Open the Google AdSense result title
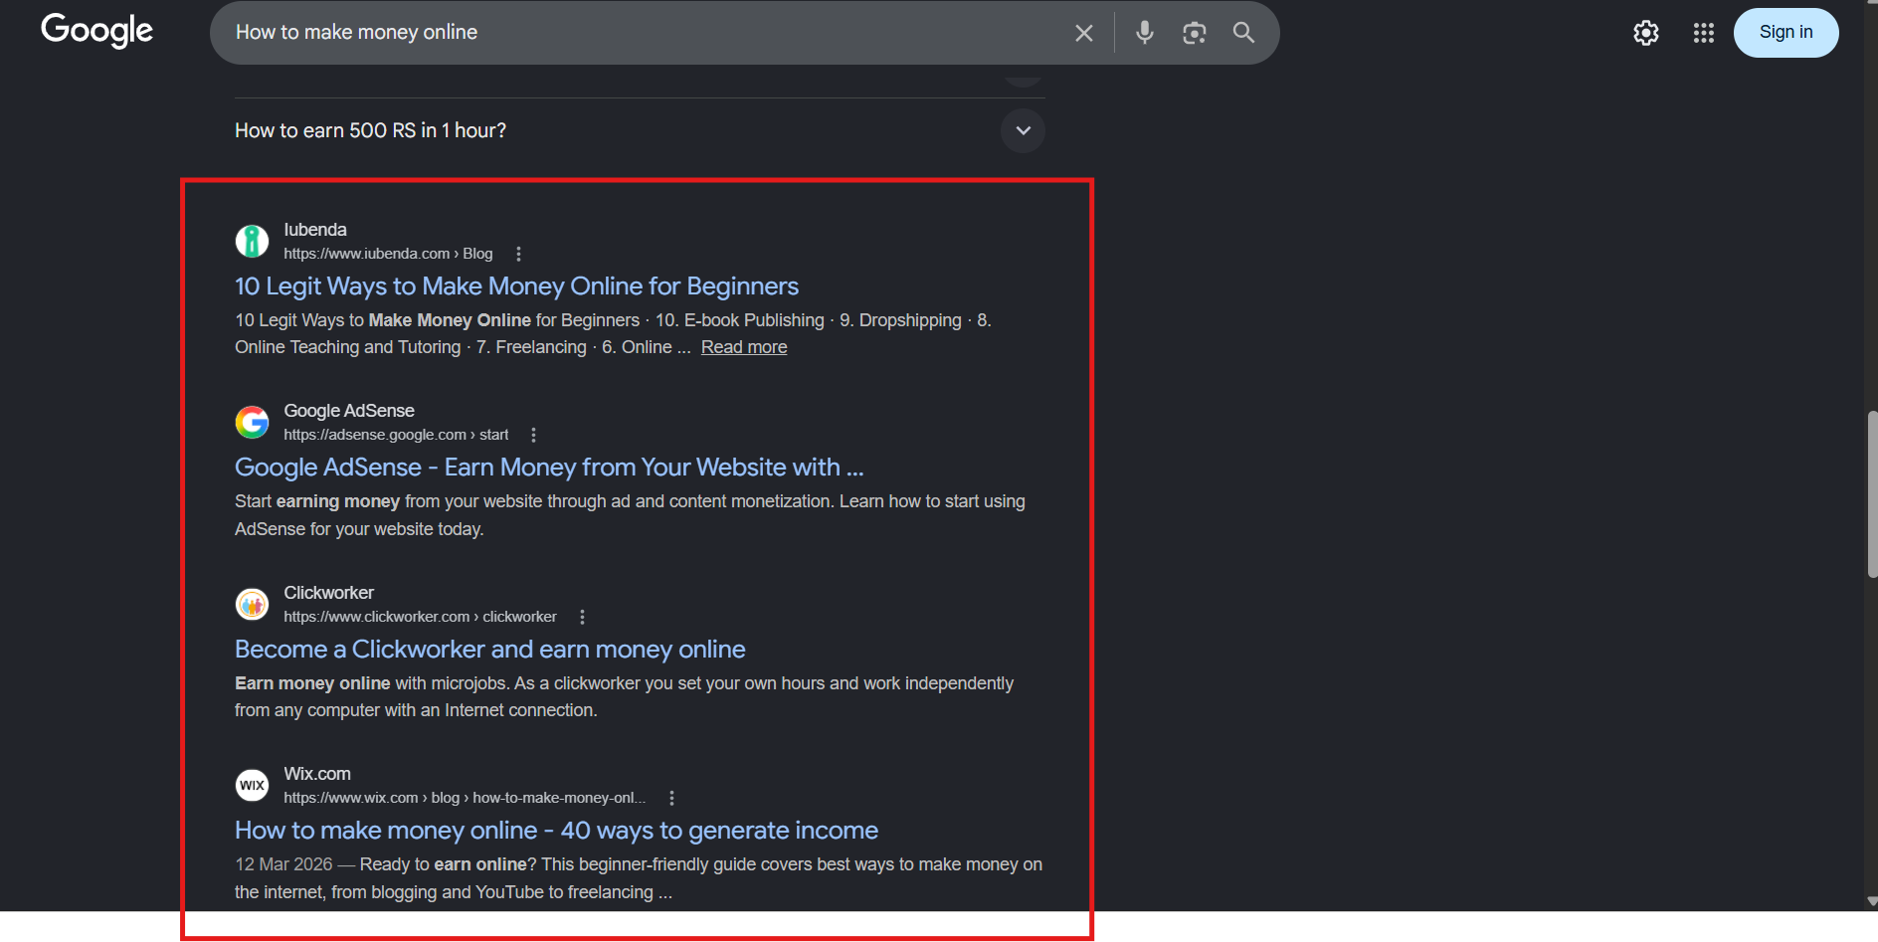The image size is (1878, 942). [548, 468]
